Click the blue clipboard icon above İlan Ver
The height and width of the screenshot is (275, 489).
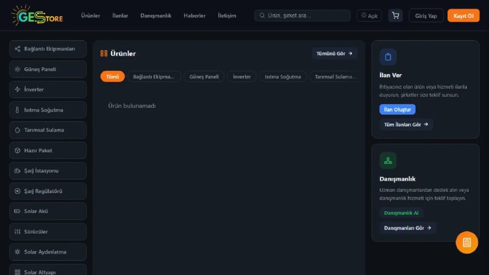388,57
